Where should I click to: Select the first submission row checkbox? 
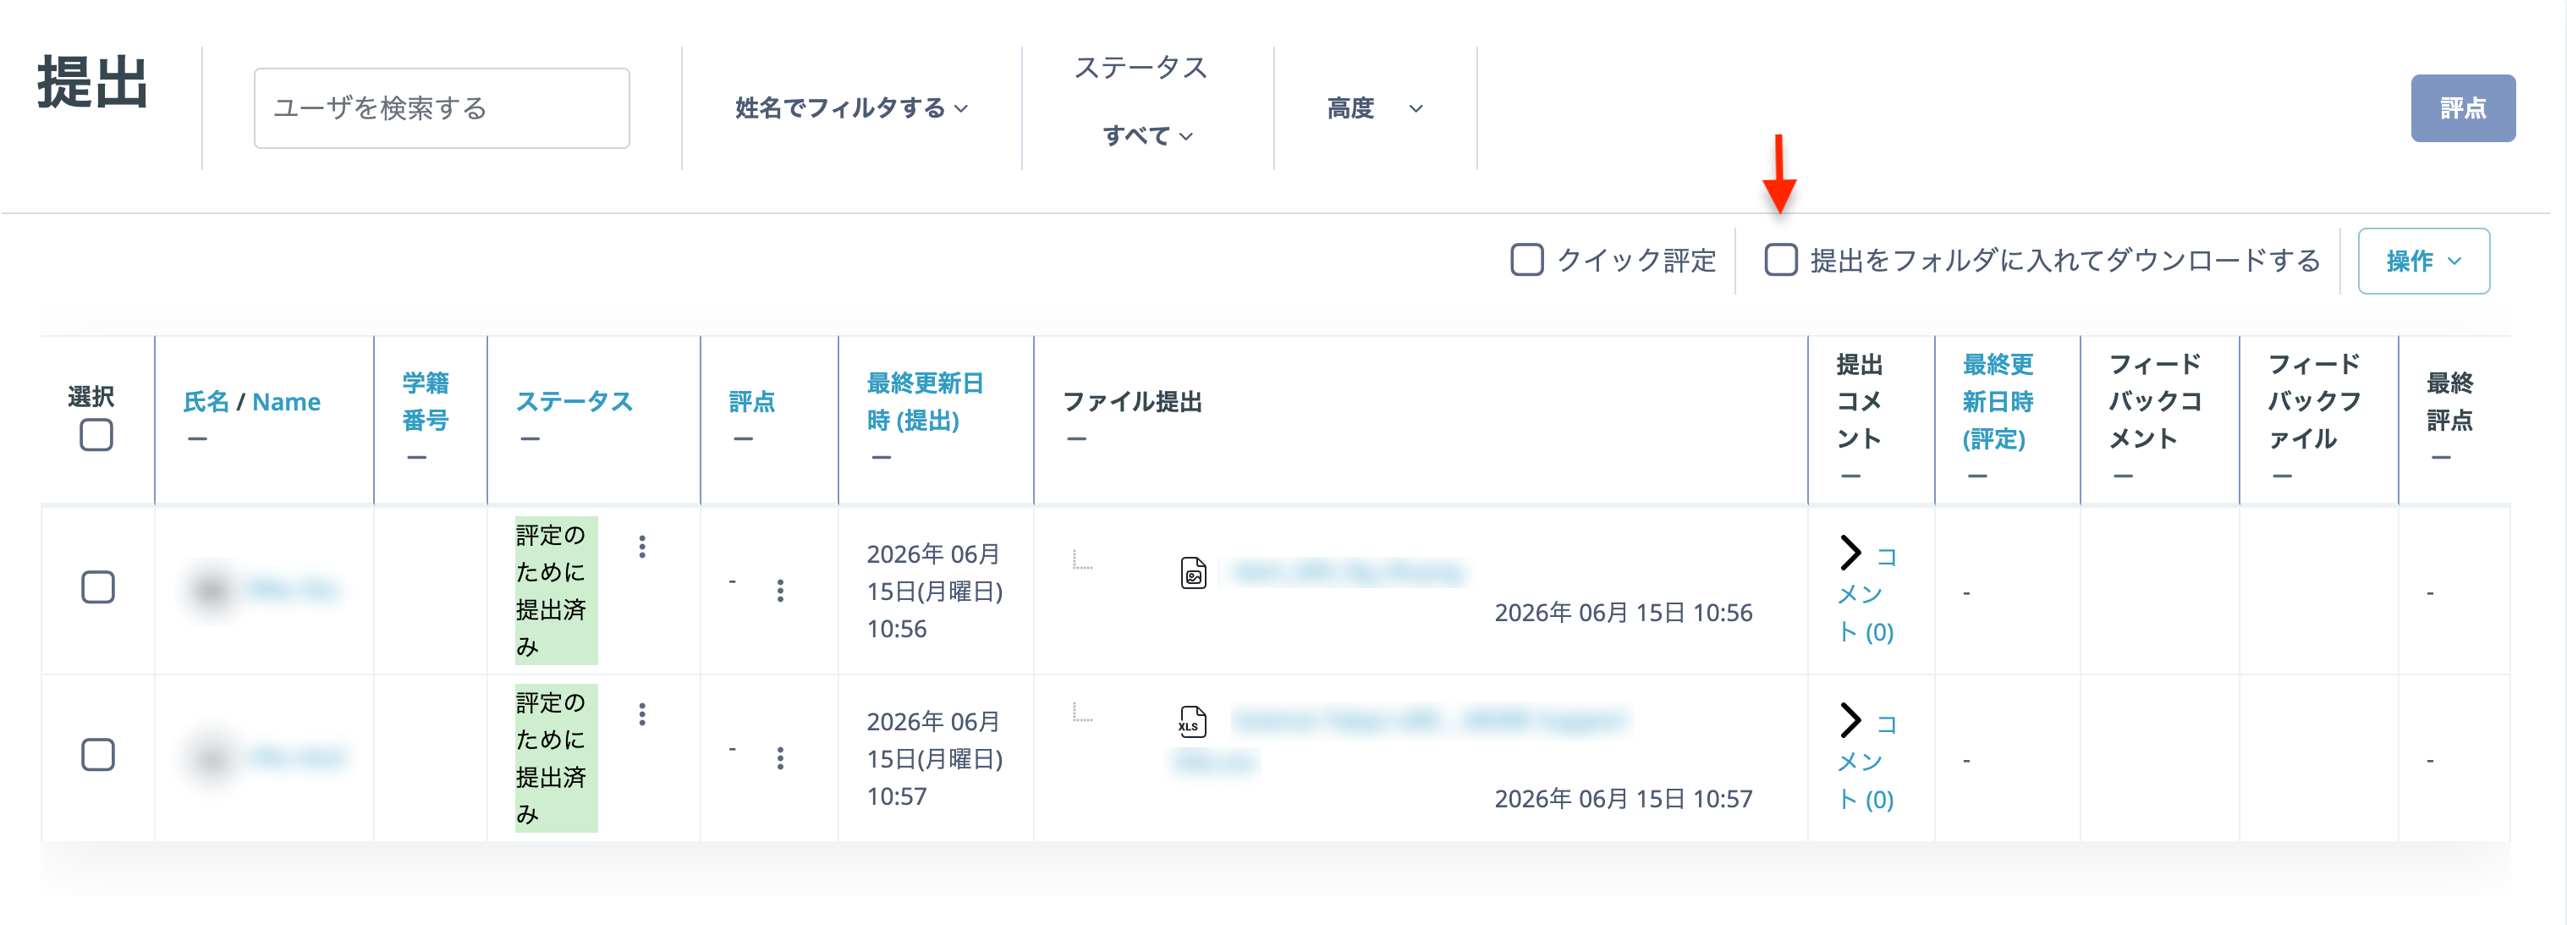(97, 587)
